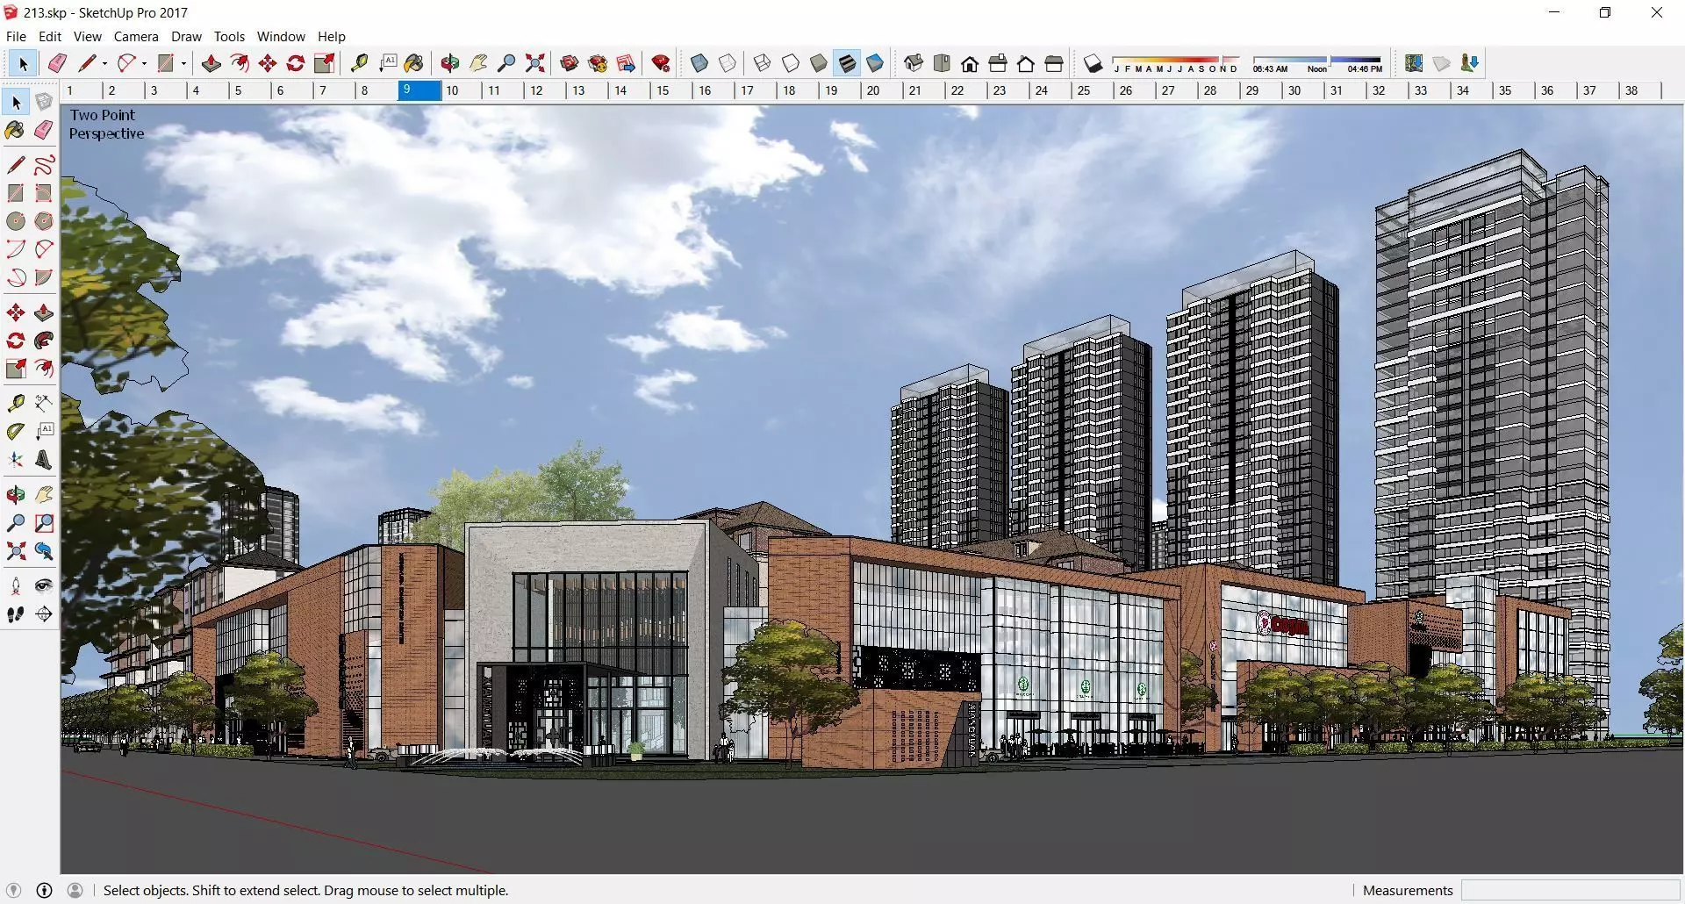Switch to Front view house icon
Screen dimensions: 1685x904
coord(970,63)
